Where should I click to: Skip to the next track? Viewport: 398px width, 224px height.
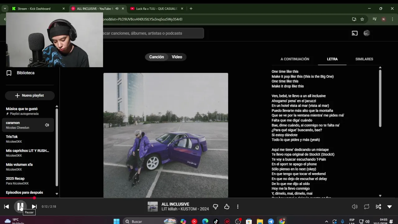click(x=34, y=207)
